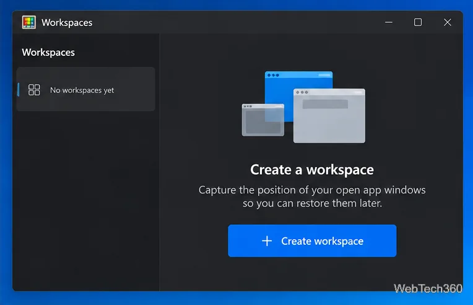Click the Workspaces title bar text
Image resolution: width=473 pixels, height=305 pixels.
[x=67, y=23]
